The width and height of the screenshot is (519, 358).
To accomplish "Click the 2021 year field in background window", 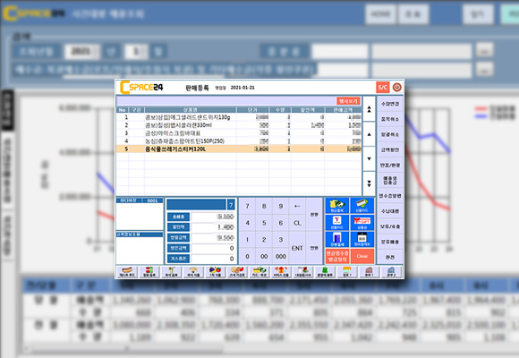I will click(x=81, y=52).
